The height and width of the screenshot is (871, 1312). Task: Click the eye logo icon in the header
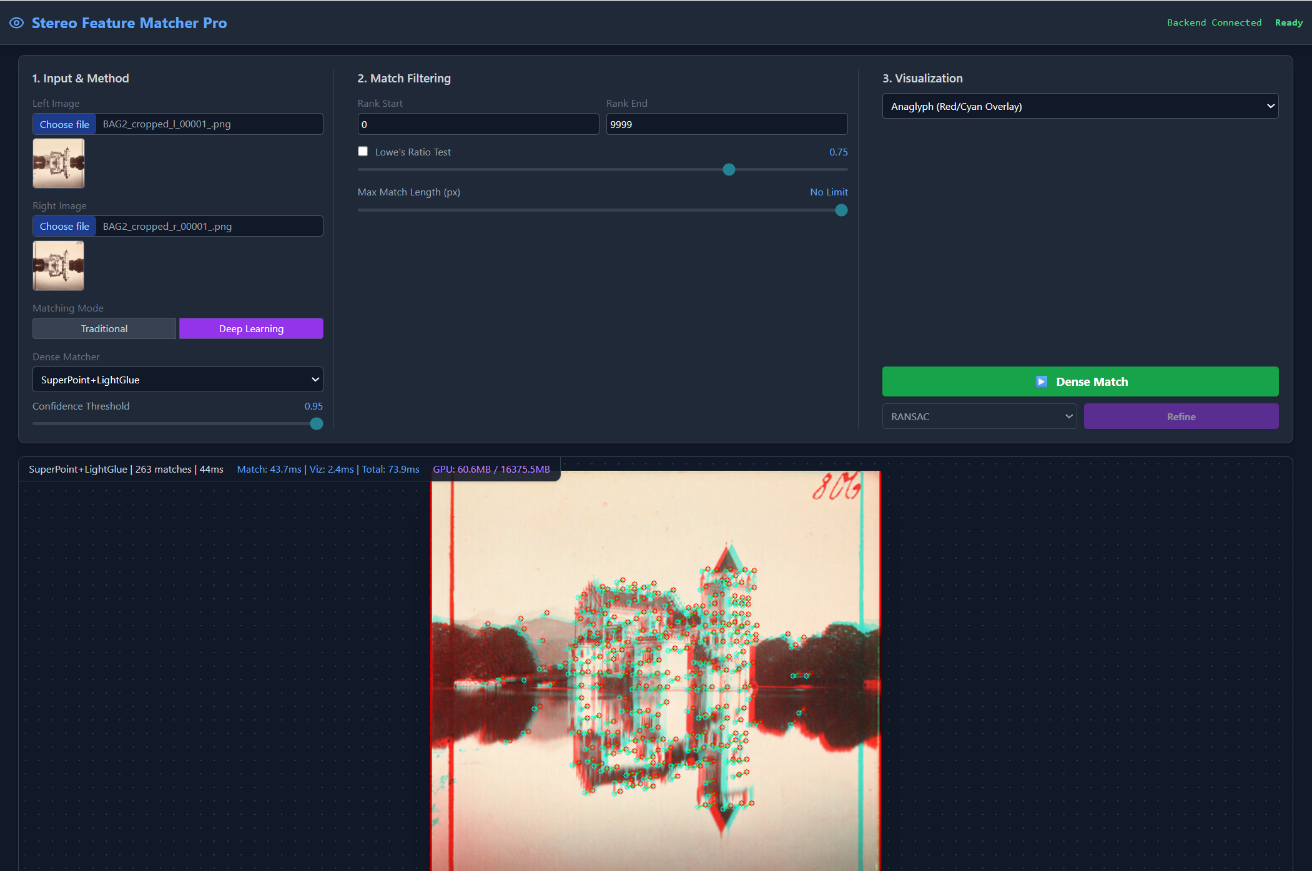coord(17,23)
